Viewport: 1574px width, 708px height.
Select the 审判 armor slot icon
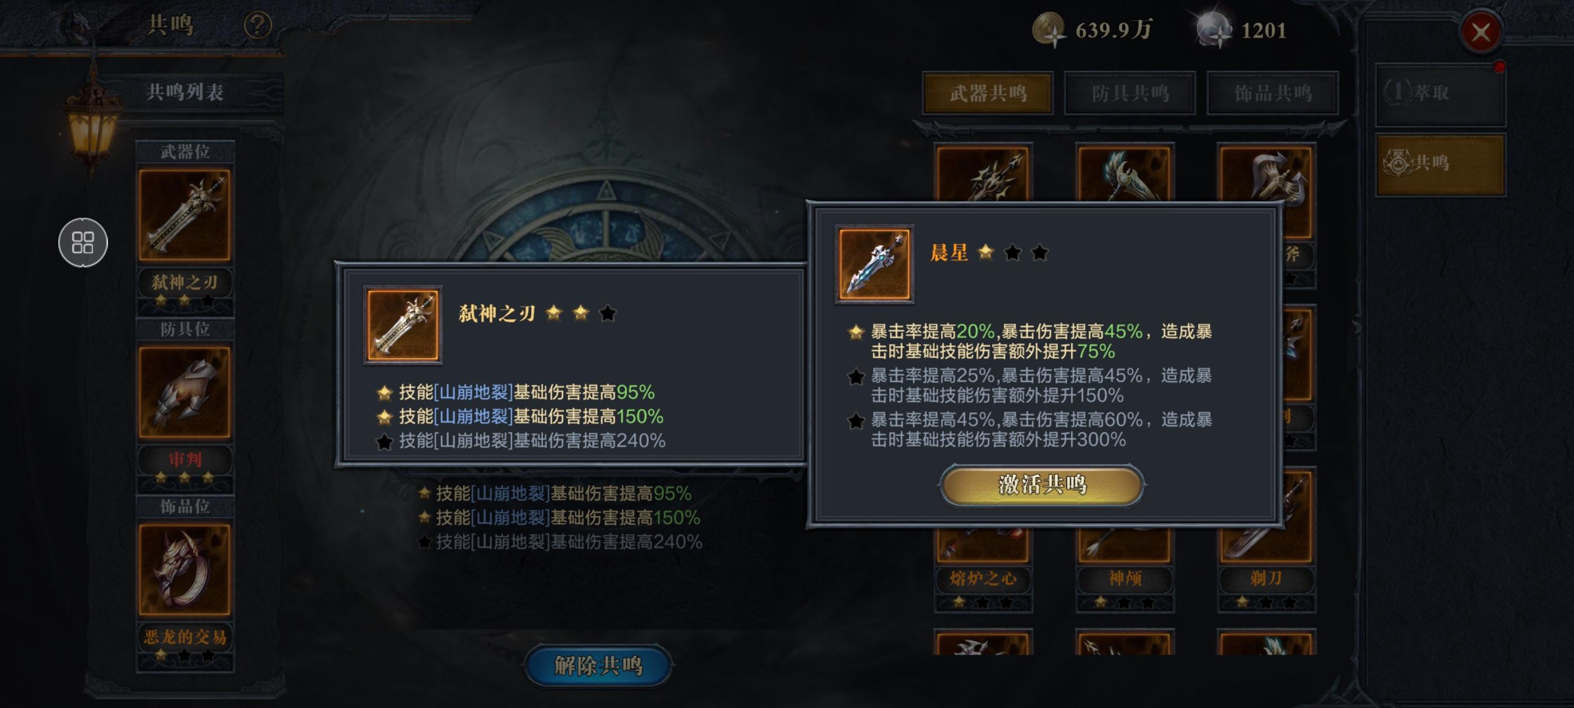click(184, 393)
